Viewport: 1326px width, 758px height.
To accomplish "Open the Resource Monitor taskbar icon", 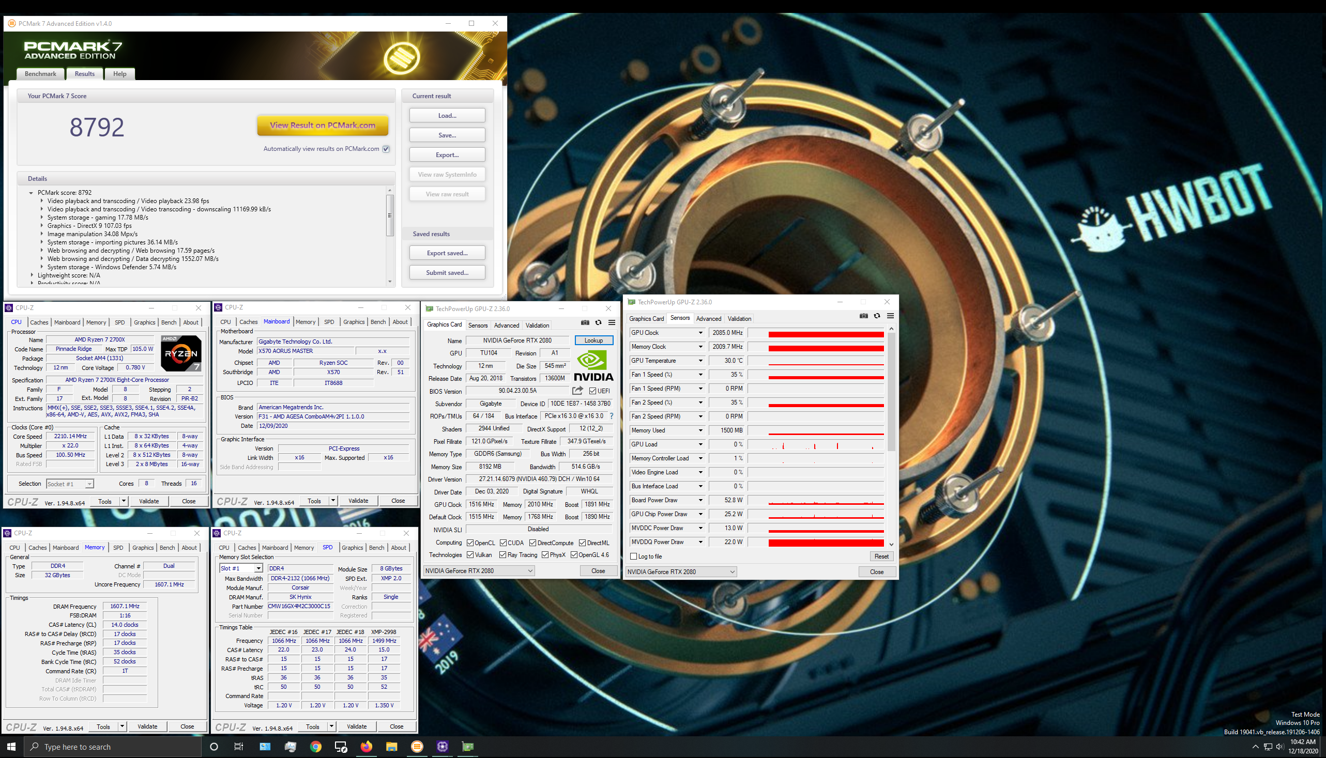I will [290, 747].
